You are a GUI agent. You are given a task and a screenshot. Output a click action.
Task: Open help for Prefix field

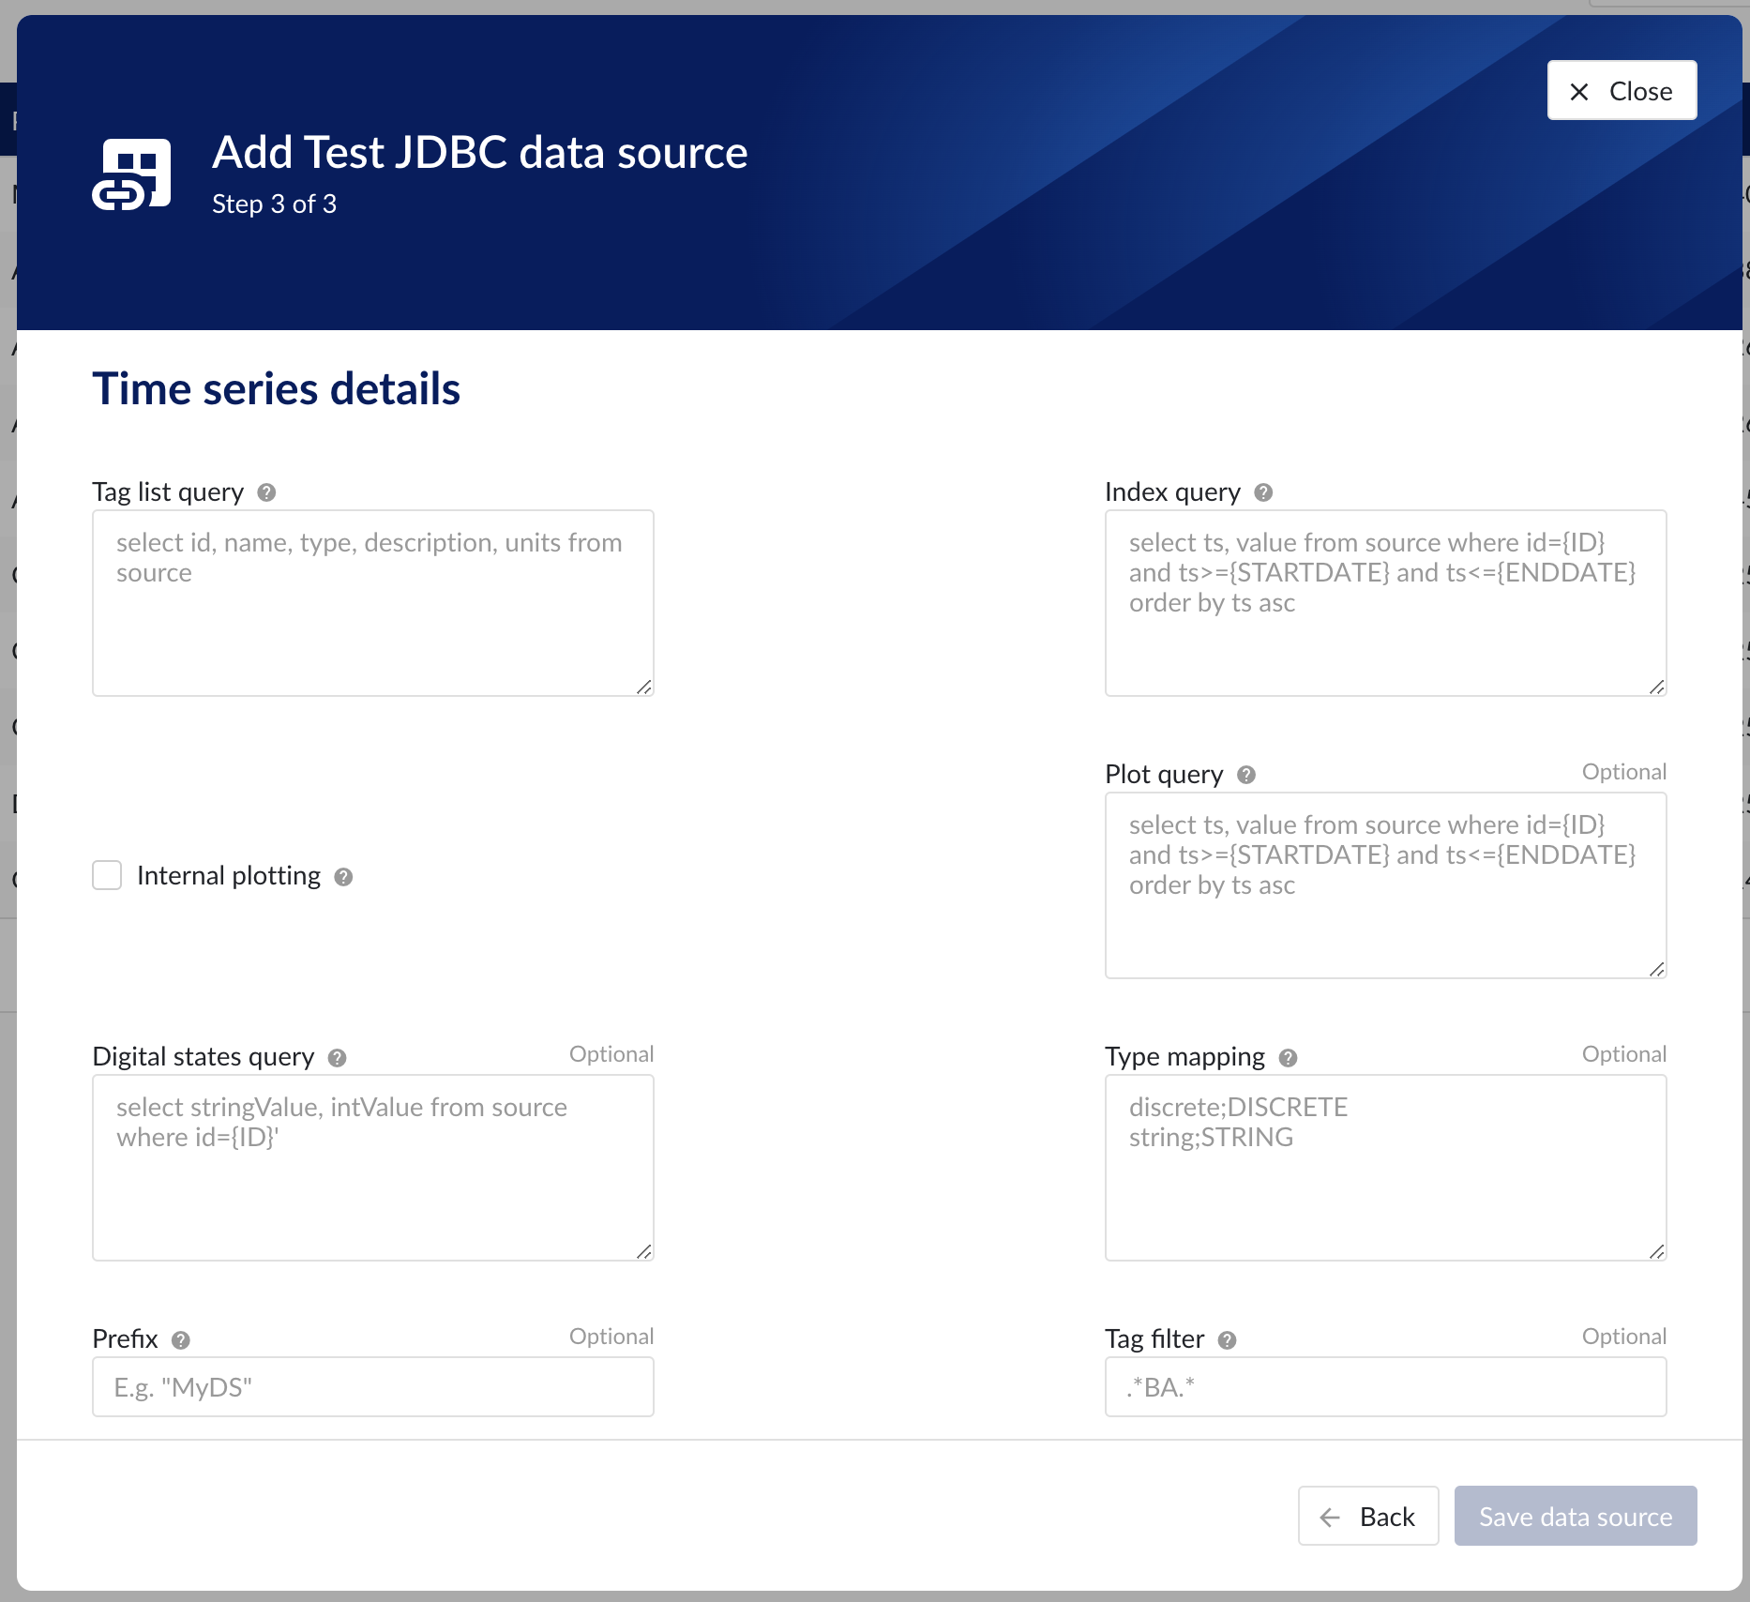181,1339
